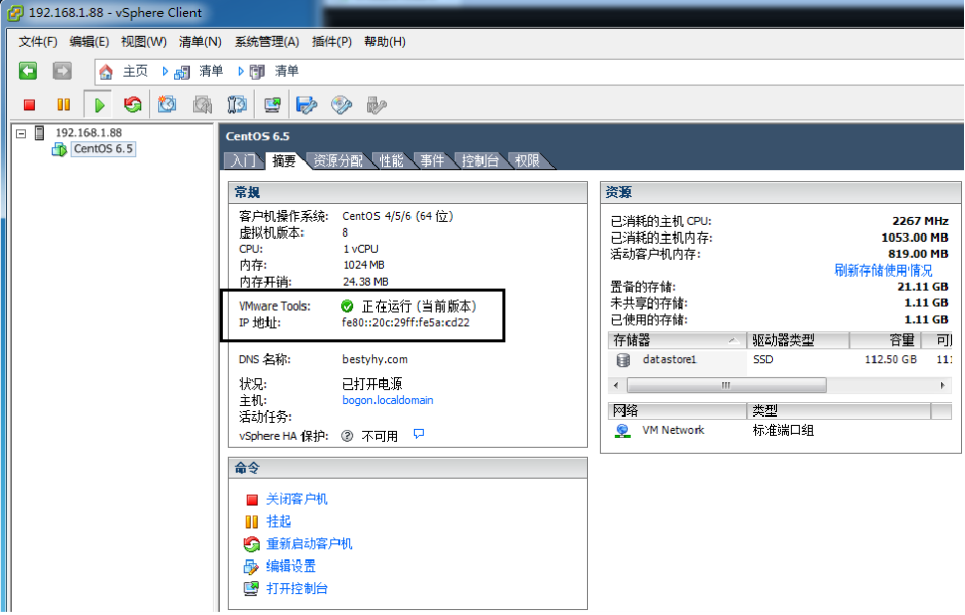Viewport: 965px width, 615px height.
Task: Click the datastore1 row name
Action: coord(670,359)
